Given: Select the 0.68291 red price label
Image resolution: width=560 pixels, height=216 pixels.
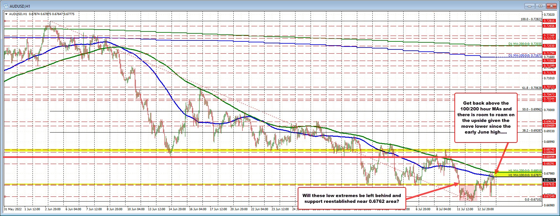Looking at the screenshot, I should pos(549,163).
